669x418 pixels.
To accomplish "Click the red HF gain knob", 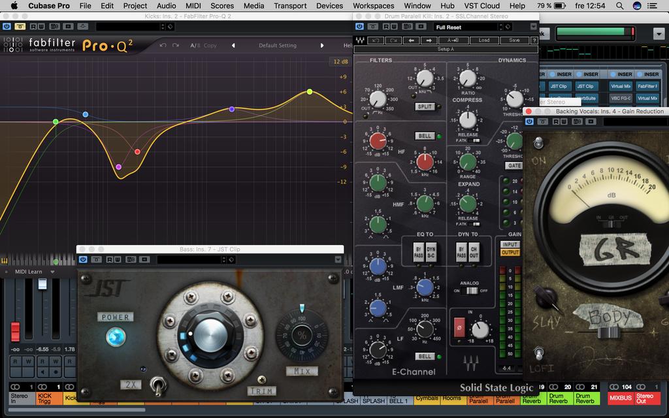I will [378, 140].
